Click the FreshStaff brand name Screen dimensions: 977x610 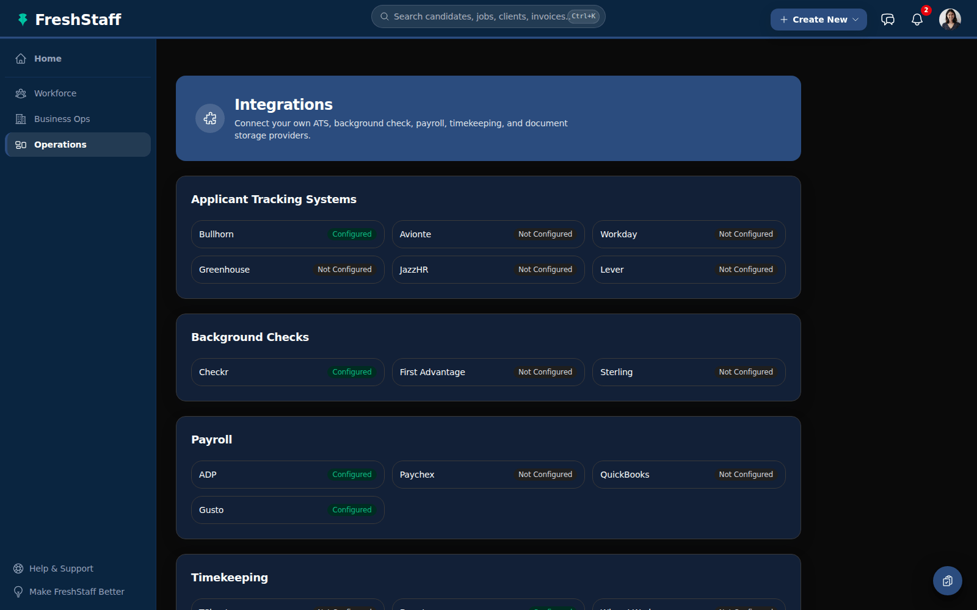[78, 20]
